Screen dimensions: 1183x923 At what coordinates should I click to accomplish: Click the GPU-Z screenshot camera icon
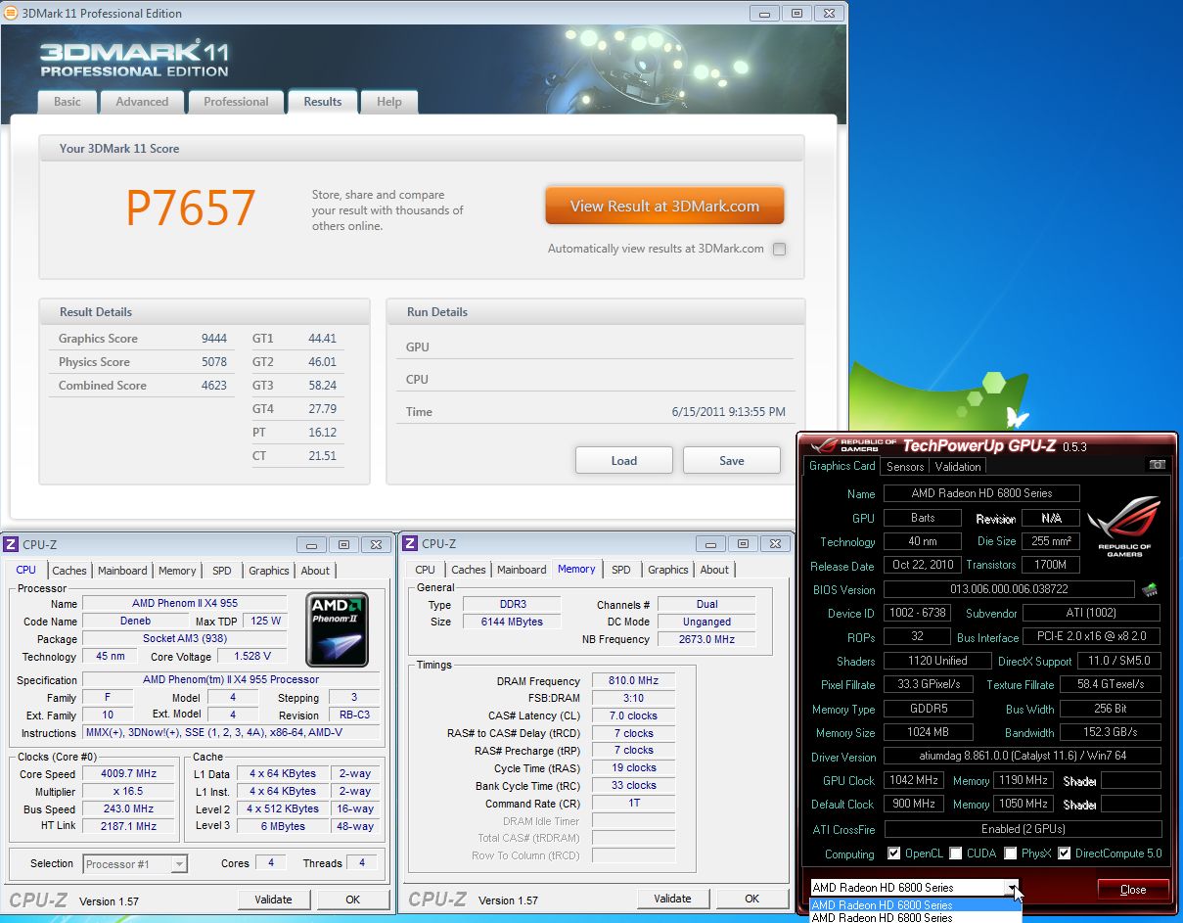1158,466
